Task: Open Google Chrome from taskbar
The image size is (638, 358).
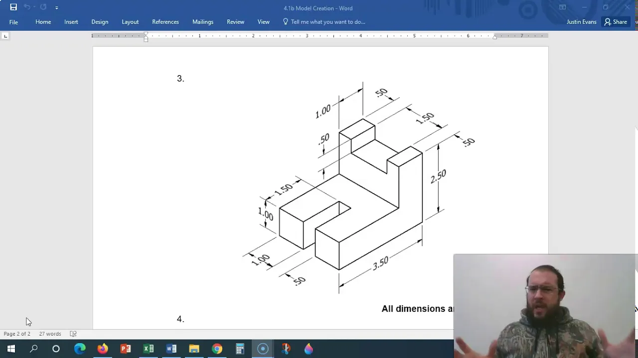Action: tap(217, 349)
